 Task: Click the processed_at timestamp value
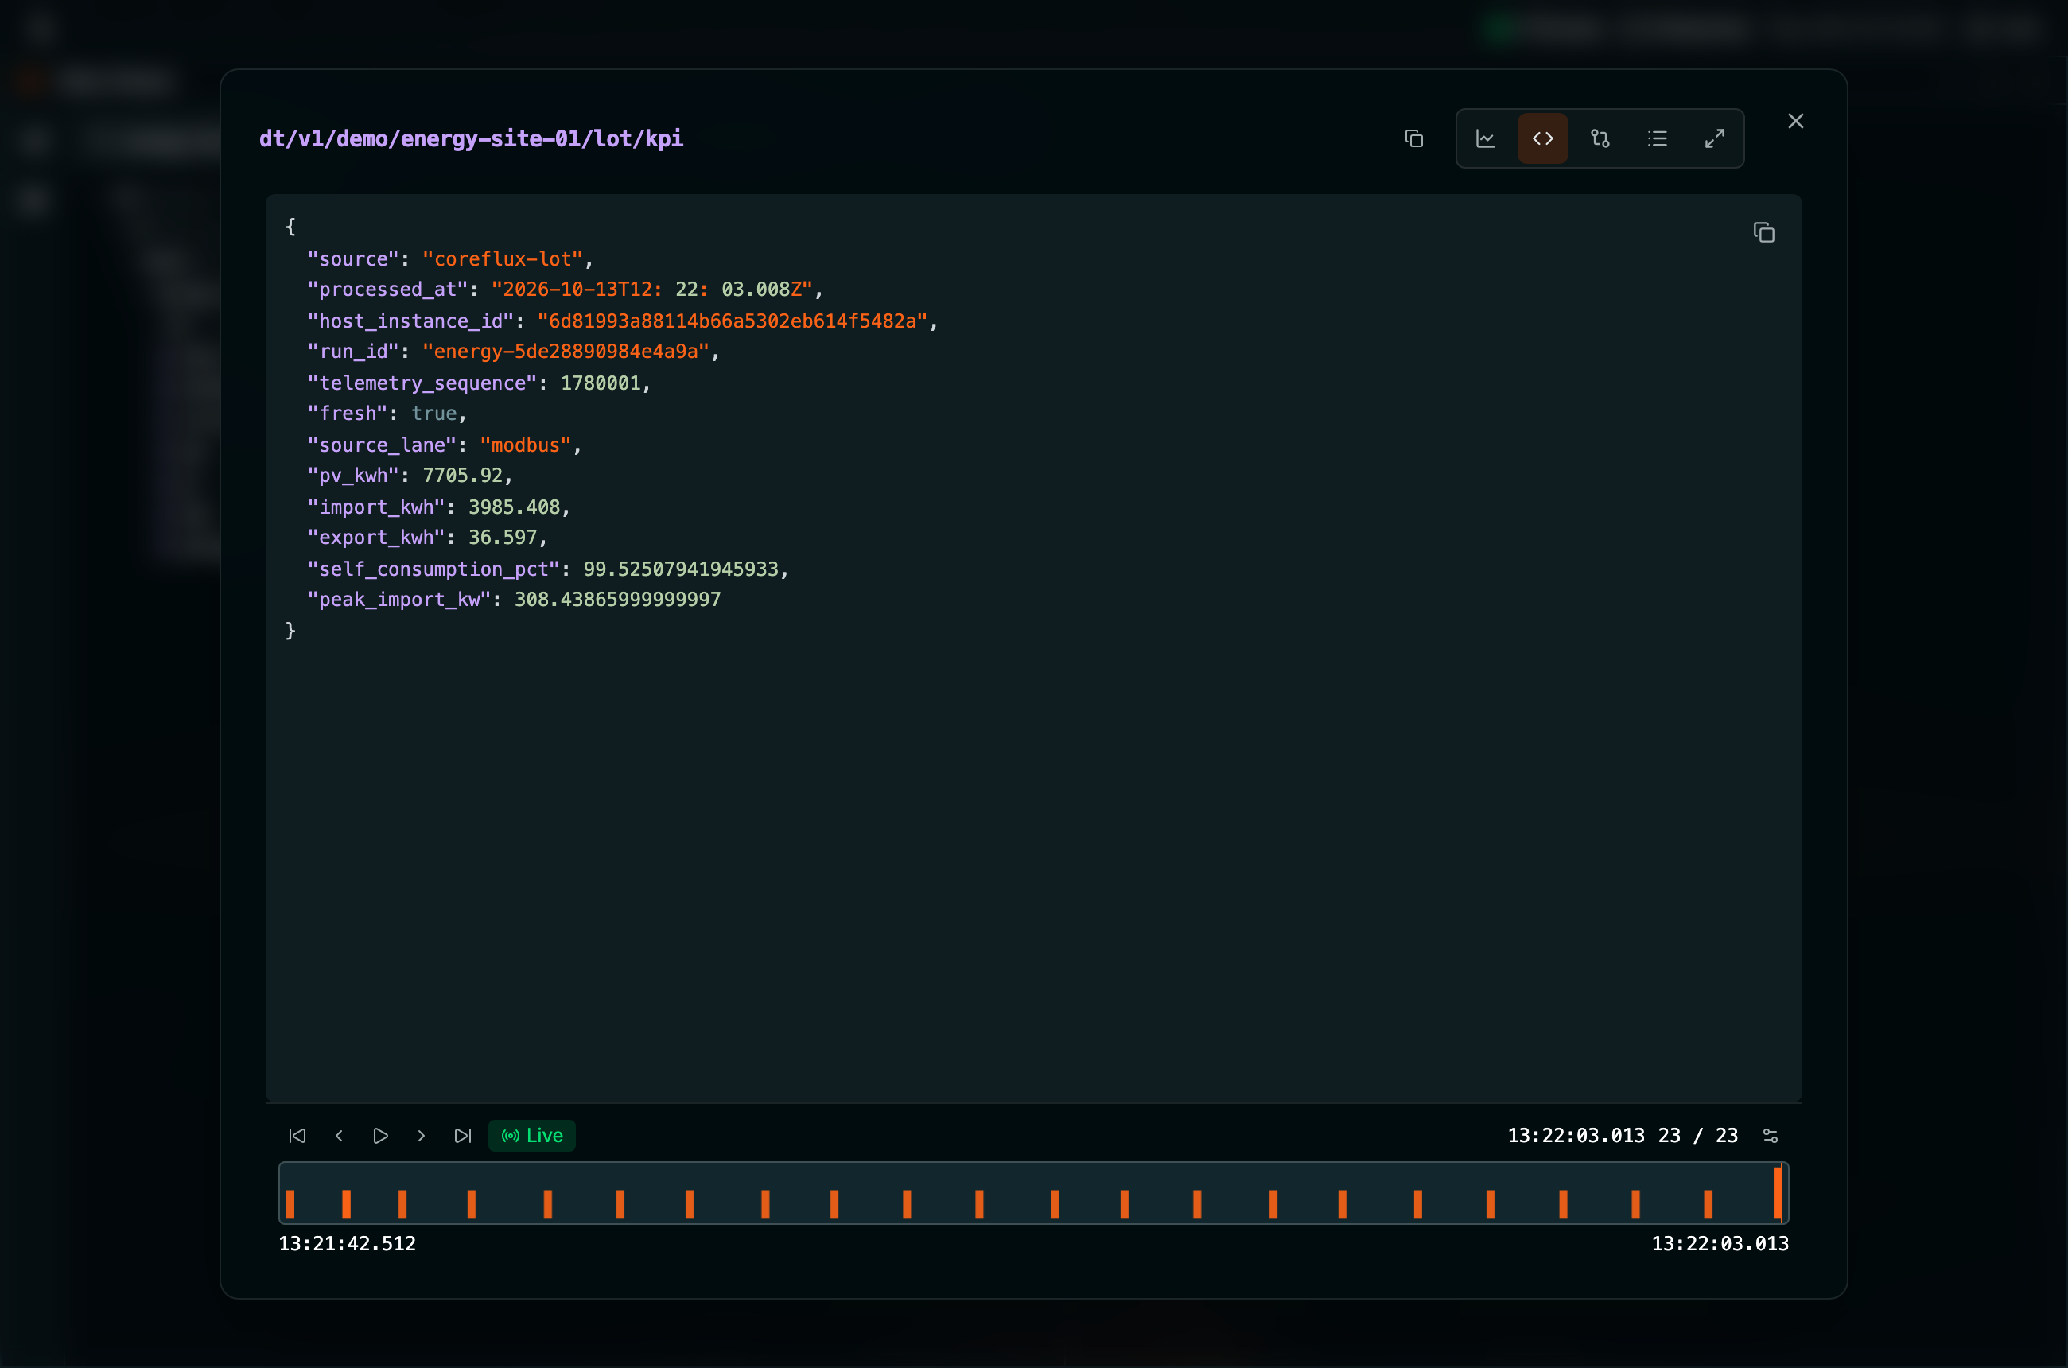[651, 290]
